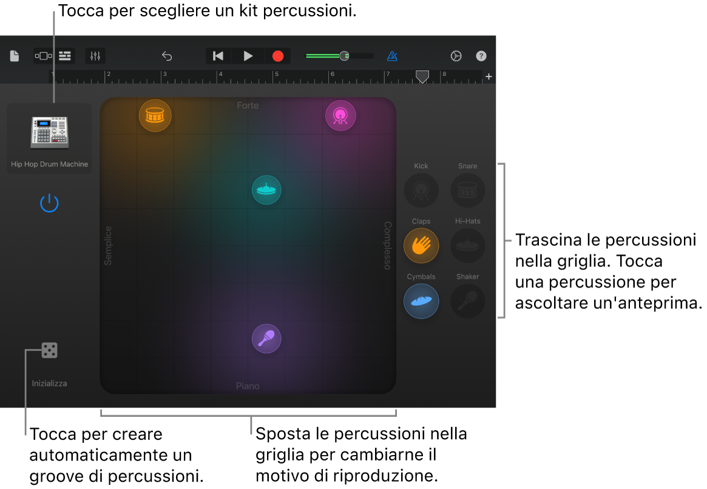Turn off the Cymbals instrument
The width and height of the screenshot is (707, 489).
click(x=421, y=301)
